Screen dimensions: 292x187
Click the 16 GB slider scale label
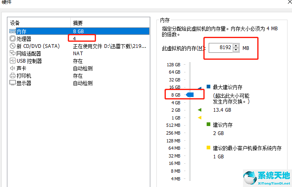[175, 87]
